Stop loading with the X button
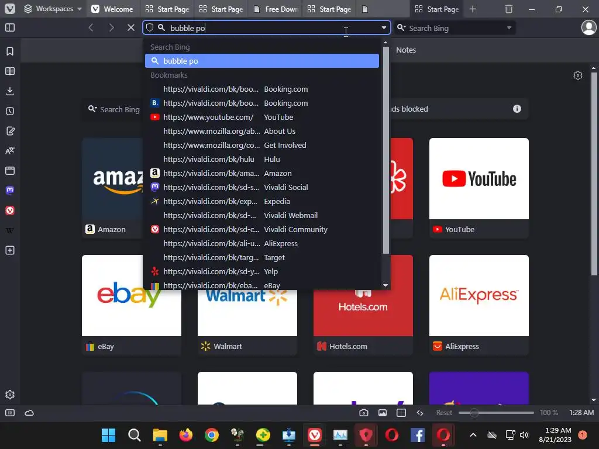The width and height of the screenshot is (599, 449). (x=131, y=27)
